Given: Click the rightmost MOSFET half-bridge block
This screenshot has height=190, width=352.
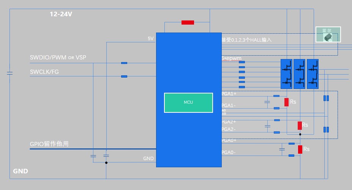Looking at the screenshot, I should pyautogui.click(x=313, y=74).
